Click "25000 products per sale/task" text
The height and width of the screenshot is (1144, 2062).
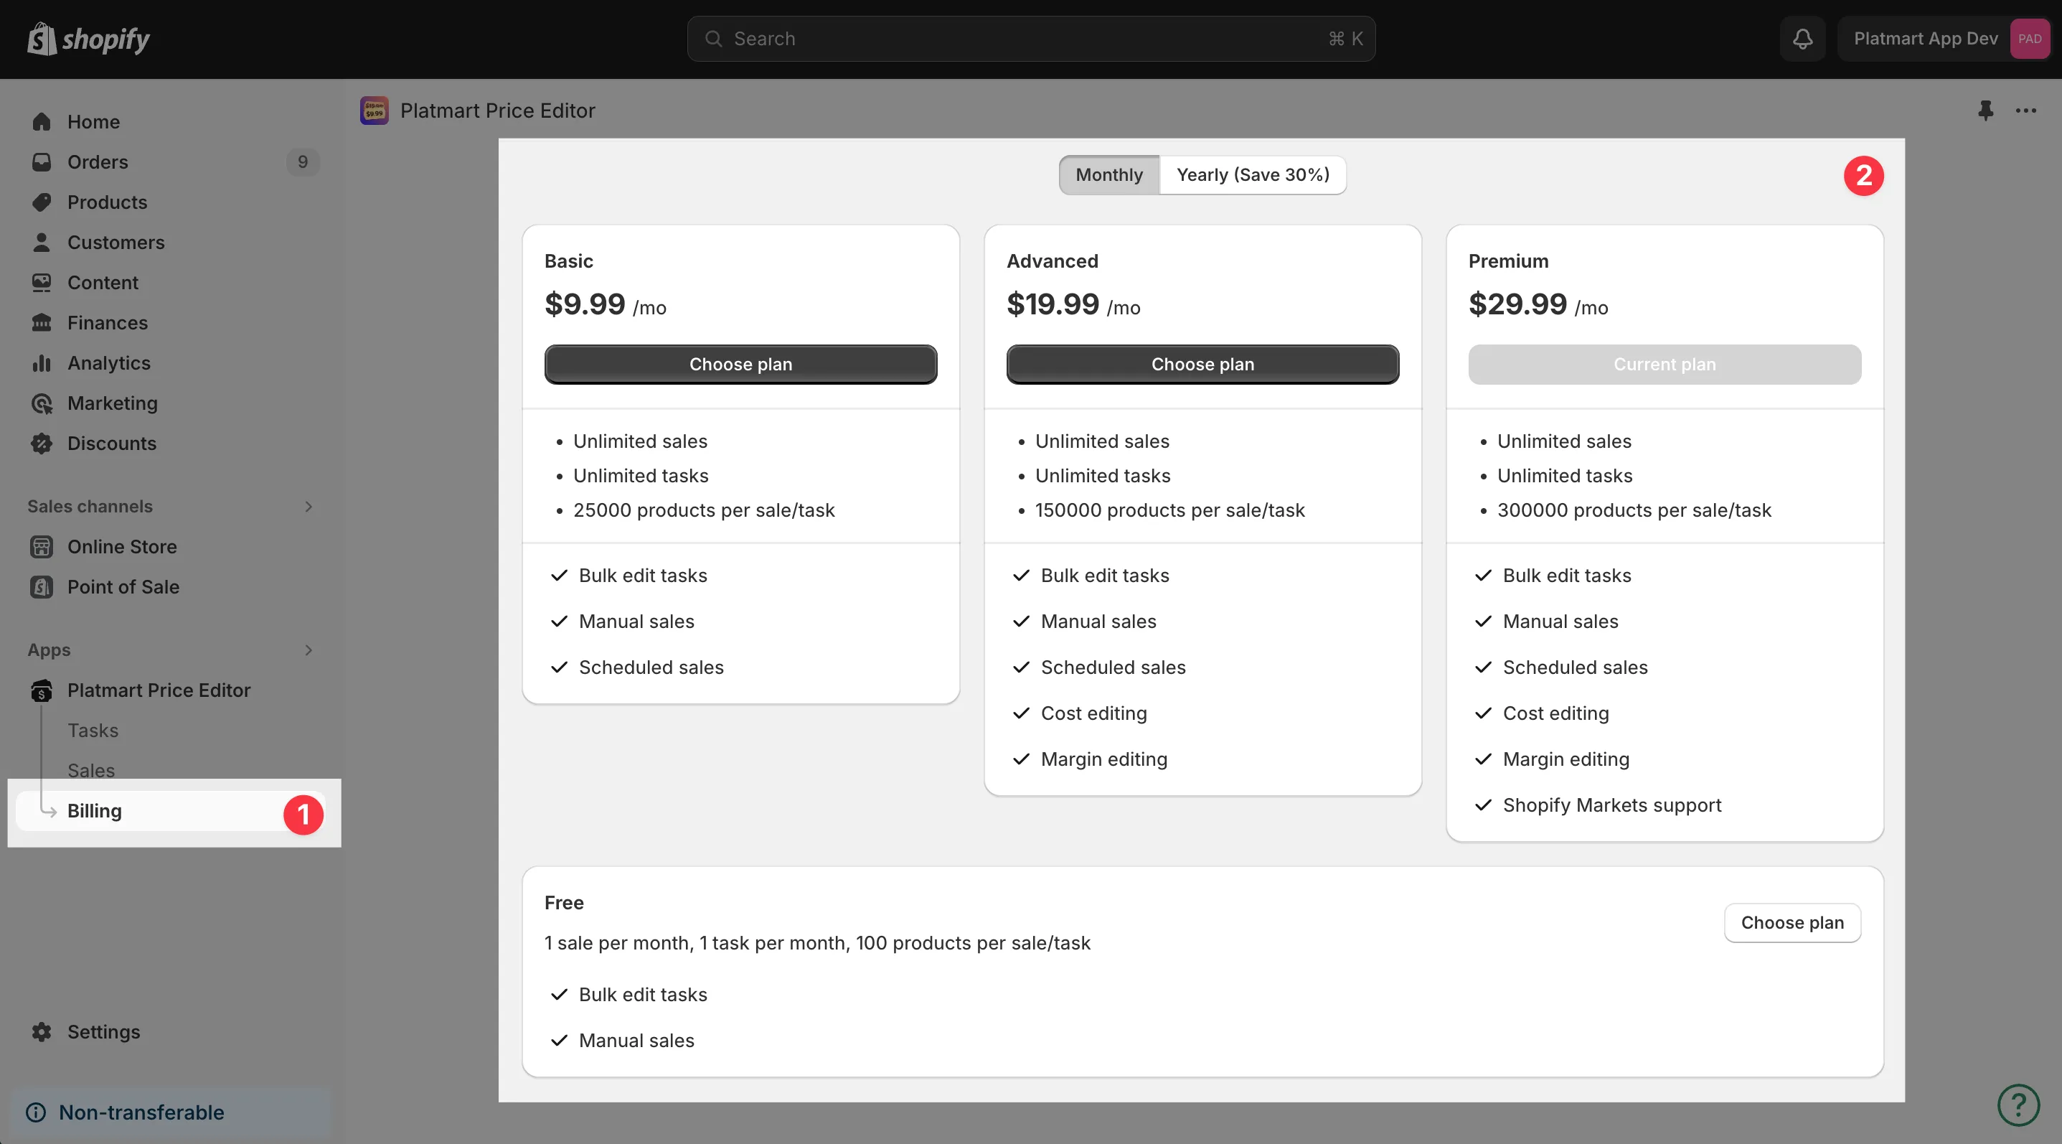704,510
